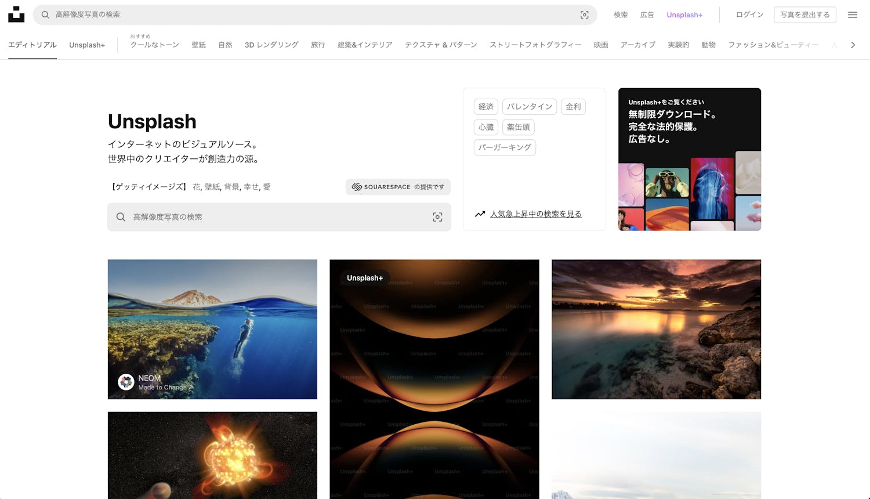This screenshot has height=499, width=870.
Task: Click the ログイン link
Action: click(749, 15)
